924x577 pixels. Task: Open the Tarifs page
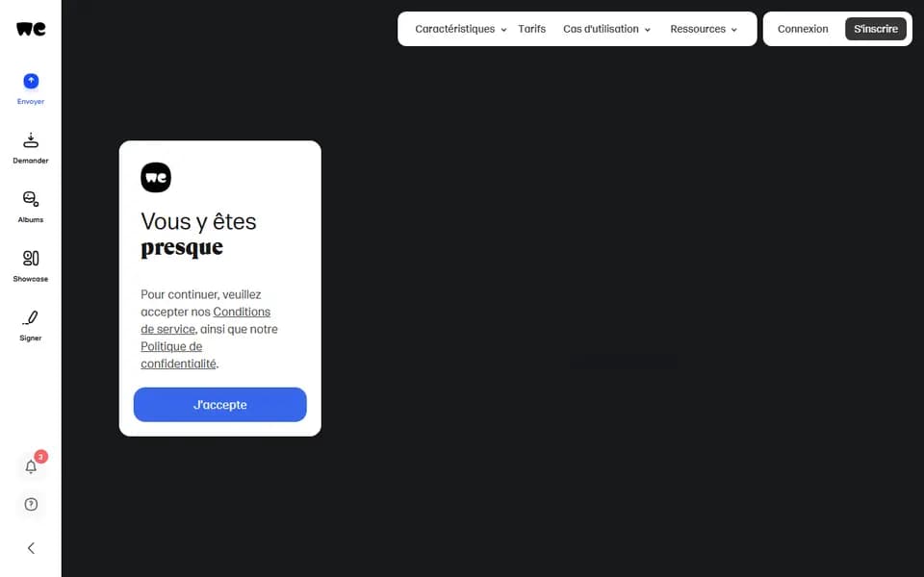531,29
